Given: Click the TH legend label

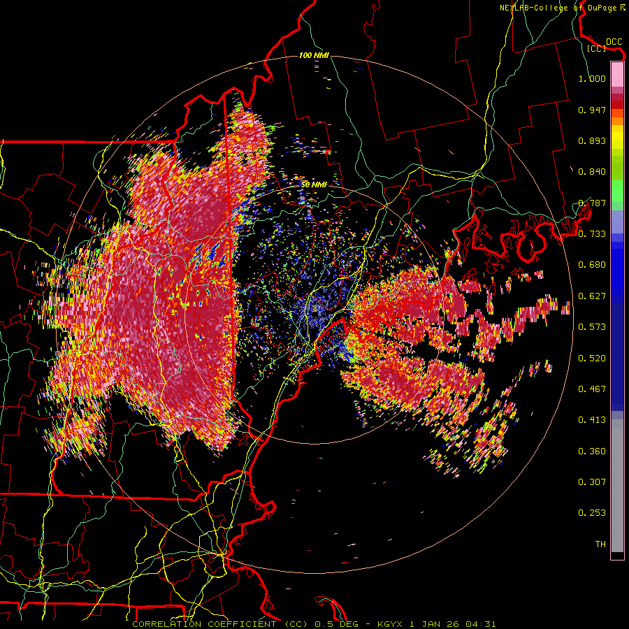Looking at the screenshot, I should 600,544.
